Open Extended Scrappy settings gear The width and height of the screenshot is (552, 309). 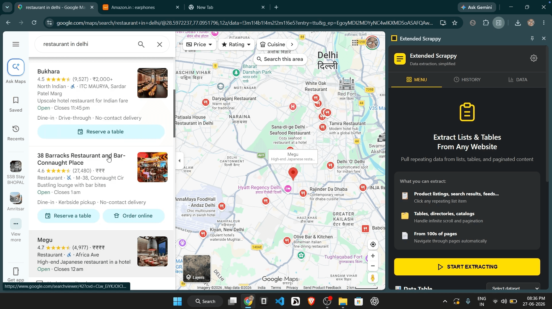click(x=534, y=58)
